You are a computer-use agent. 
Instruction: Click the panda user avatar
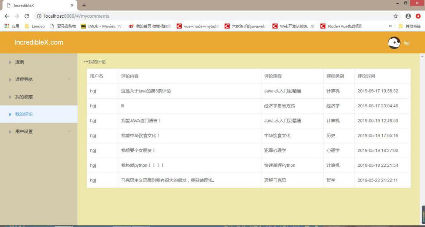[x=394, y=43]
